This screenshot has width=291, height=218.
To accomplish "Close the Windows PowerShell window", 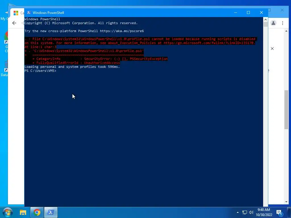I will pos(261,12).
